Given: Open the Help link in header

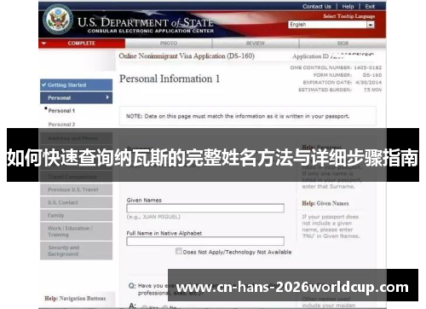Looking at the screenshot, I should [348, 7].
